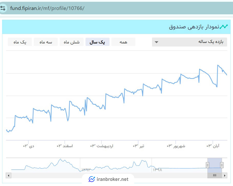Open the بازده یک ساله dropdown

[x=190, y=42]
